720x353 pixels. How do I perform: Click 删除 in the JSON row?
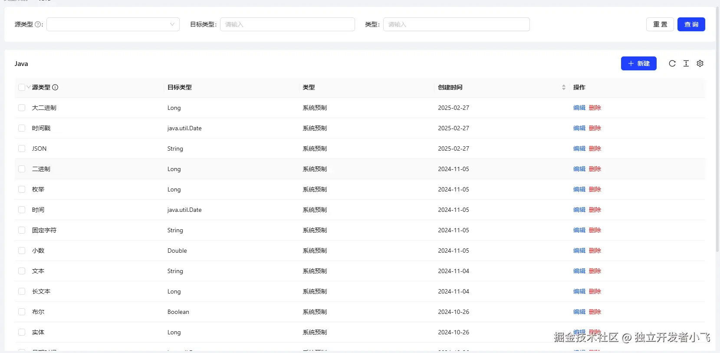click(x=595, y=148)
